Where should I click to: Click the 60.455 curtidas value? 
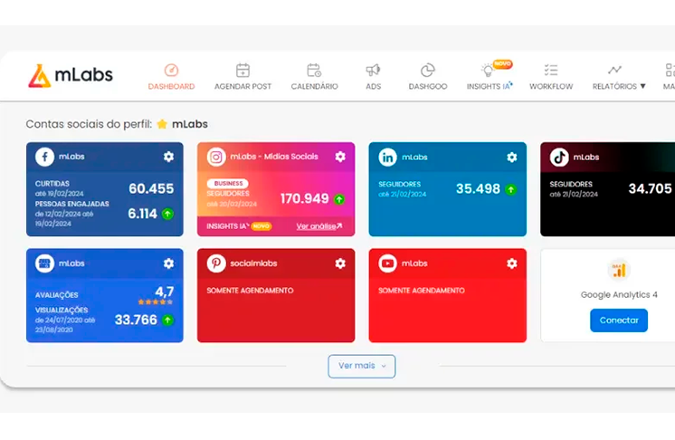coord(151,188)
